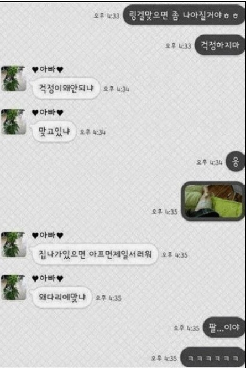
Task: Tap the 맞고있냐 message bubble
Action: 54,131
